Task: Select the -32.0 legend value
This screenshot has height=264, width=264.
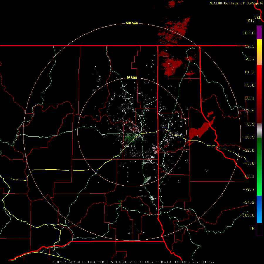Action: tap(248, 150)
